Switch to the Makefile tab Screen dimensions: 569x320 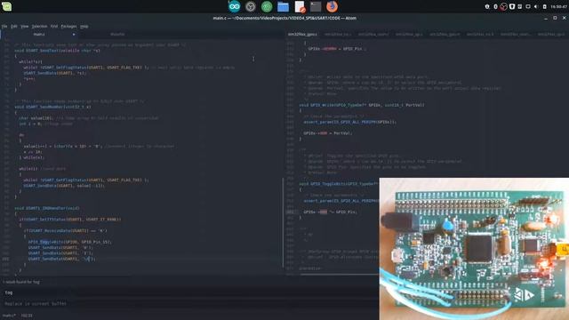[x=117, y=34]
